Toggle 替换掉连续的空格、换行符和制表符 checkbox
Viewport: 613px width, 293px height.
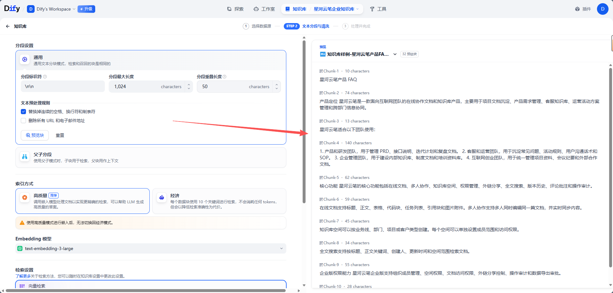[x=23, y=112]
